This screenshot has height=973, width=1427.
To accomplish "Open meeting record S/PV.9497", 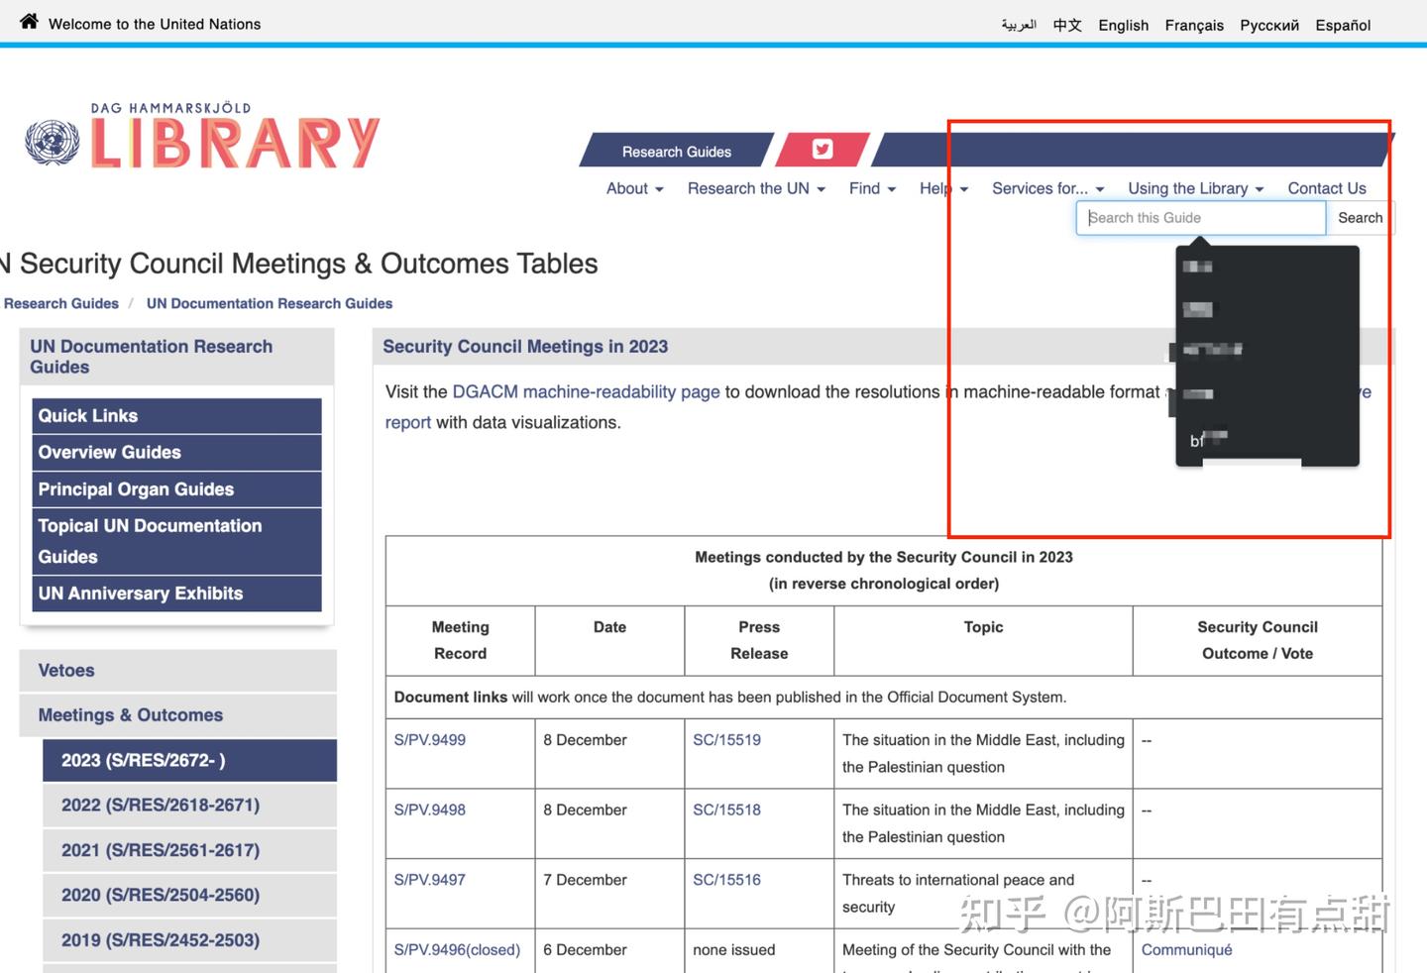I will pos(430,880).
